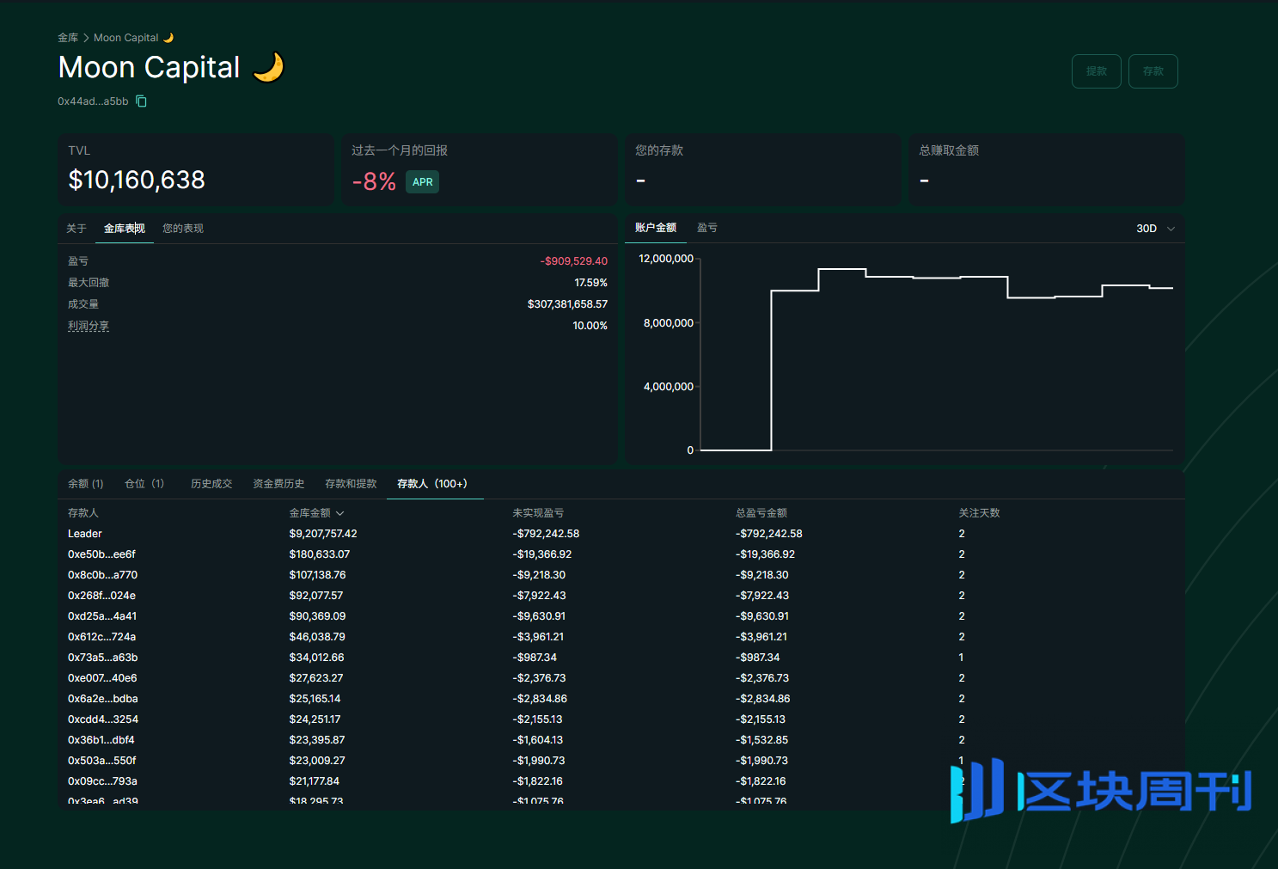Click the Leader vault amount $9,207,757.42

coord(323,534)
